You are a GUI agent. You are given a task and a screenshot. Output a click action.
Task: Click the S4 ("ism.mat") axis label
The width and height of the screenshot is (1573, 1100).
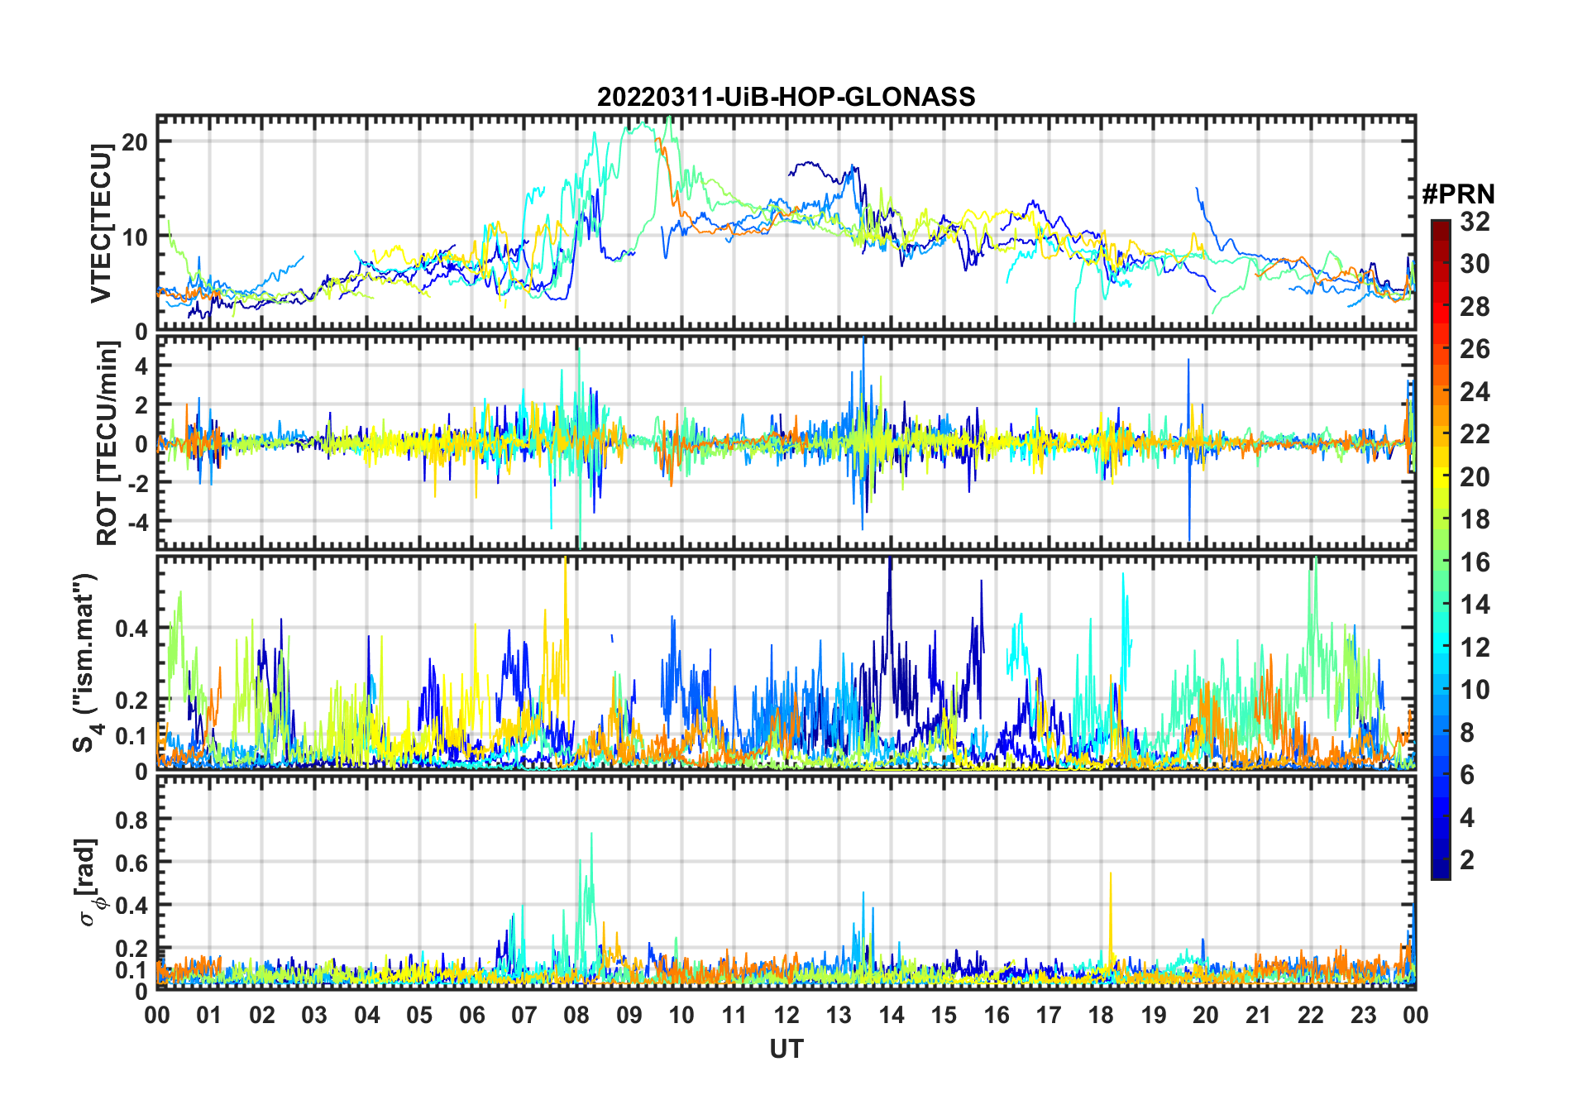tap(85, 662)
